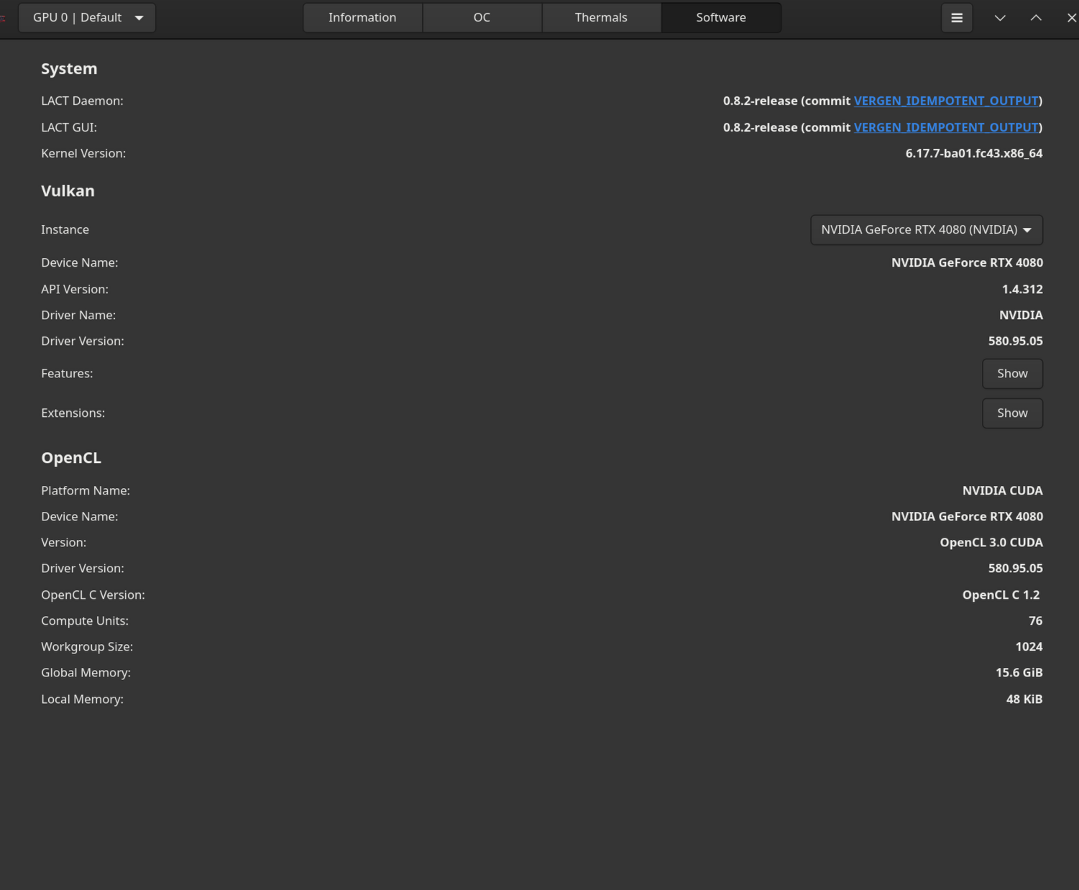Click the System section heading
Screen dimensions: 1079x890
tap(69, 69)
